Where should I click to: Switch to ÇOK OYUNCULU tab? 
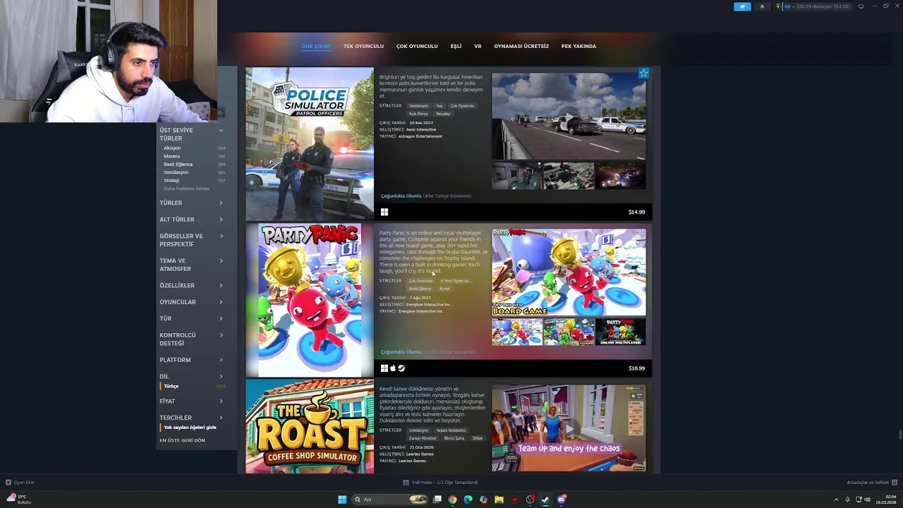coord(417,46)
